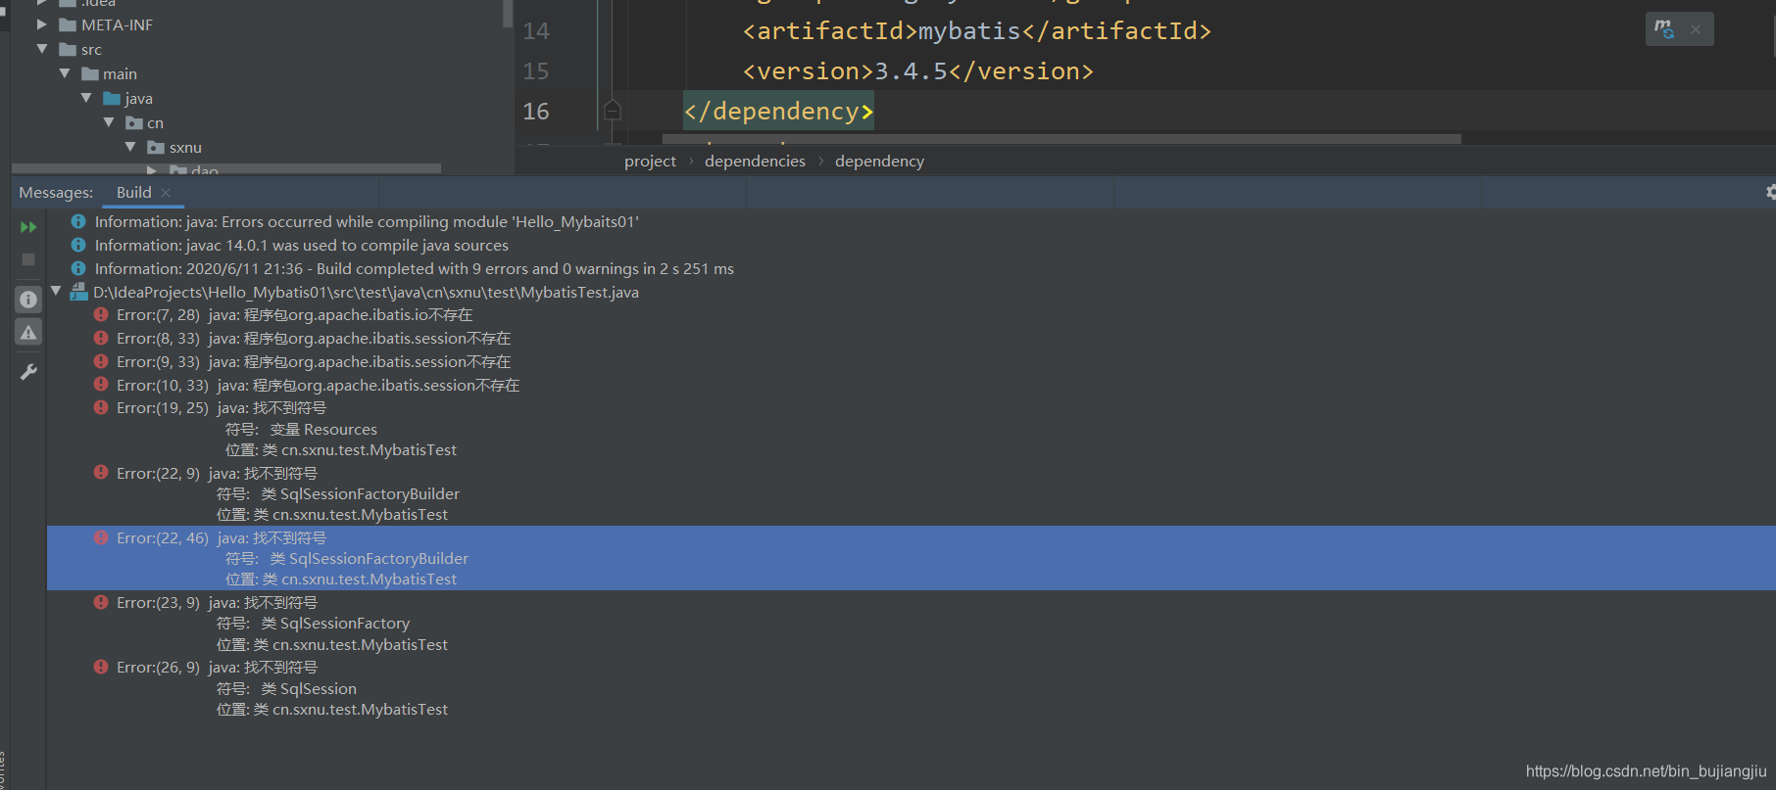
Task: Click line number 15 in gutter
Action: point(536,71)
